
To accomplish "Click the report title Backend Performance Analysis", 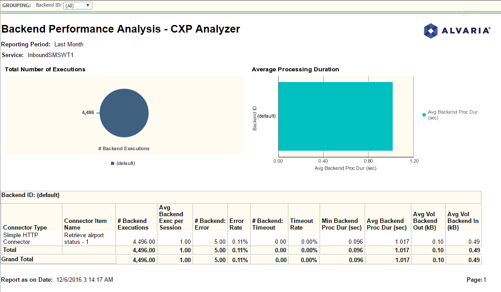I will click(121, 29).
